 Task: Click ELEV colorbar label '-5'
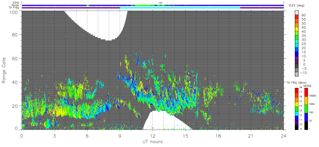click(x=304, y=69)
